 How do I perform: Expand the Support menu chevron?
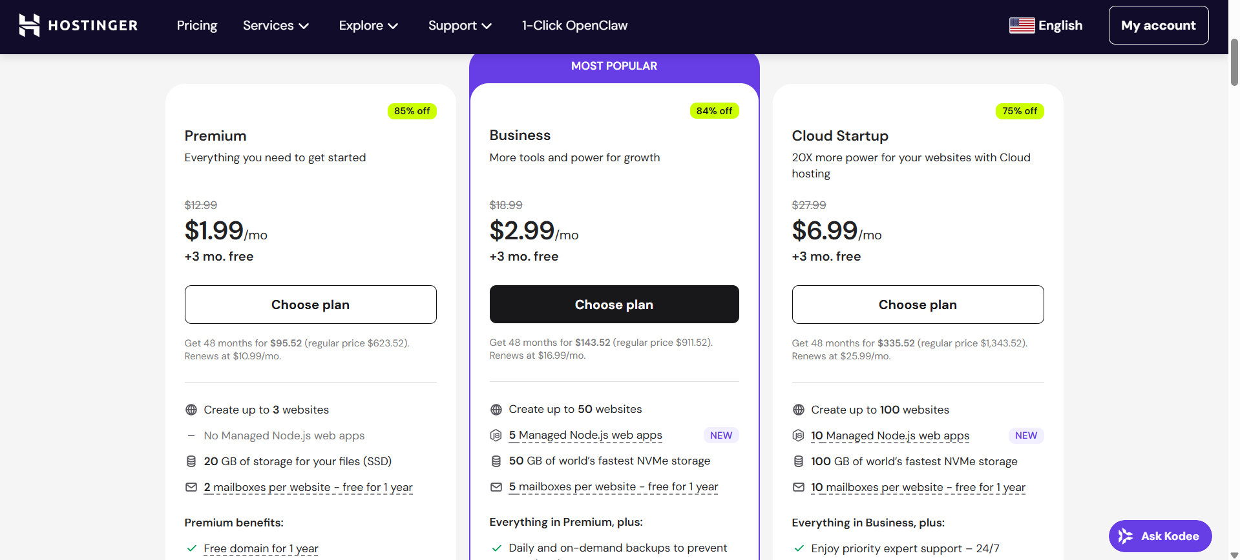pyautogui.click(x=486, y=26)
